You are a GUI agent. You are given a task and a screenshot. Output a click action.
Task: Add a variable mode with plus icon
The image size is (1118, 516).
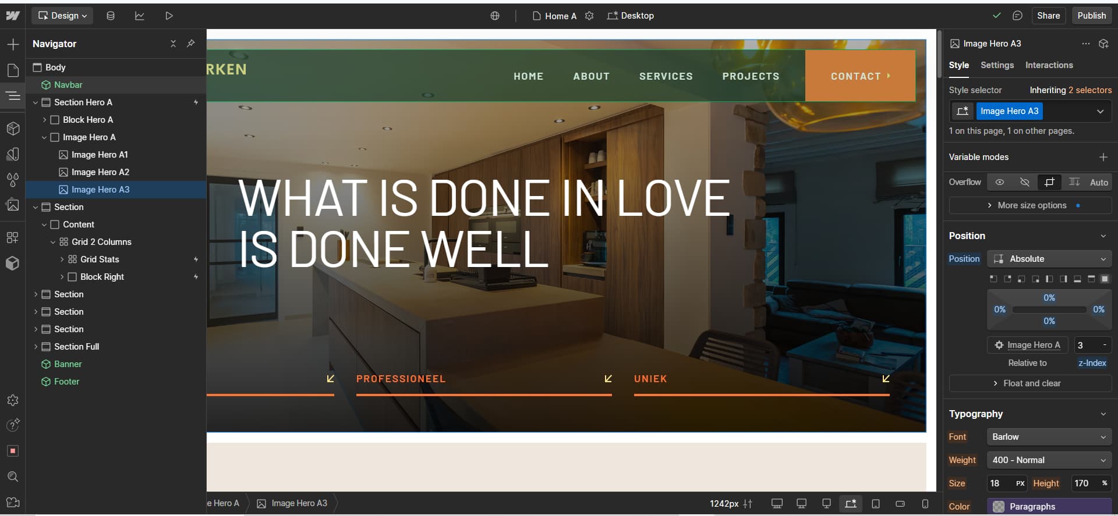pyautogui.click(x=1103, y=157)
